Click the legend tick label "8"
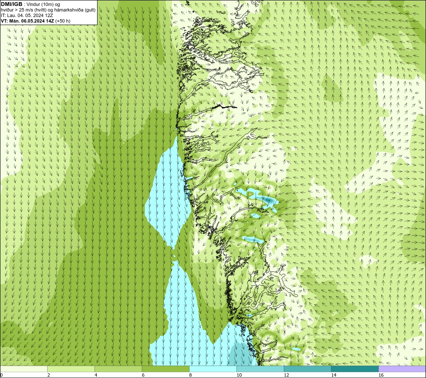Viewport: 426px width, 378px height. click(190, 375)
